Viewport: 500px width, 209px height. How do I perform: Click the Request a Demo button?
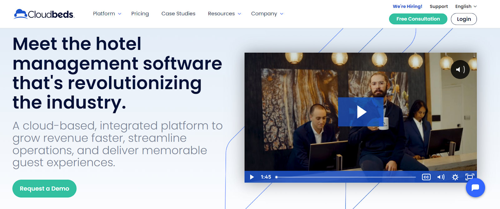click(44, 188)
